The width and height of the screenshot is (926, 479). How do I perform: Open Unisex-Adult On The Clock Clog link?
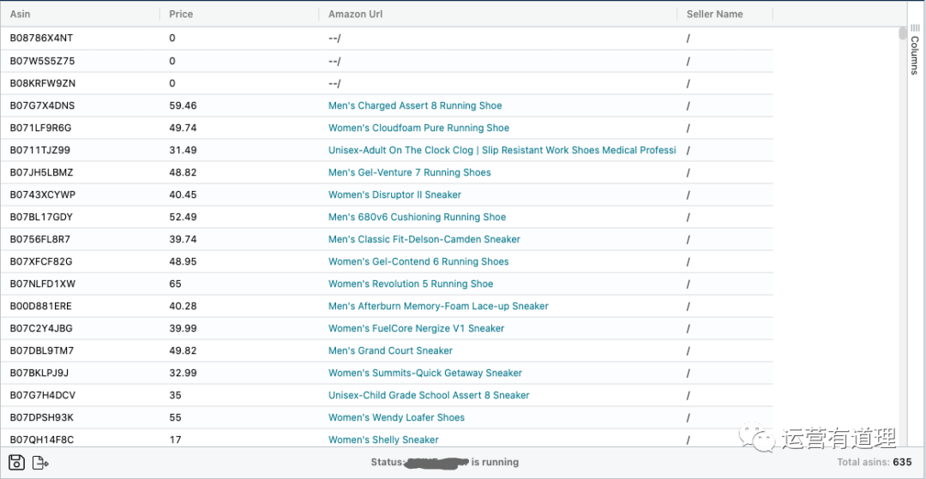point(502,151)
